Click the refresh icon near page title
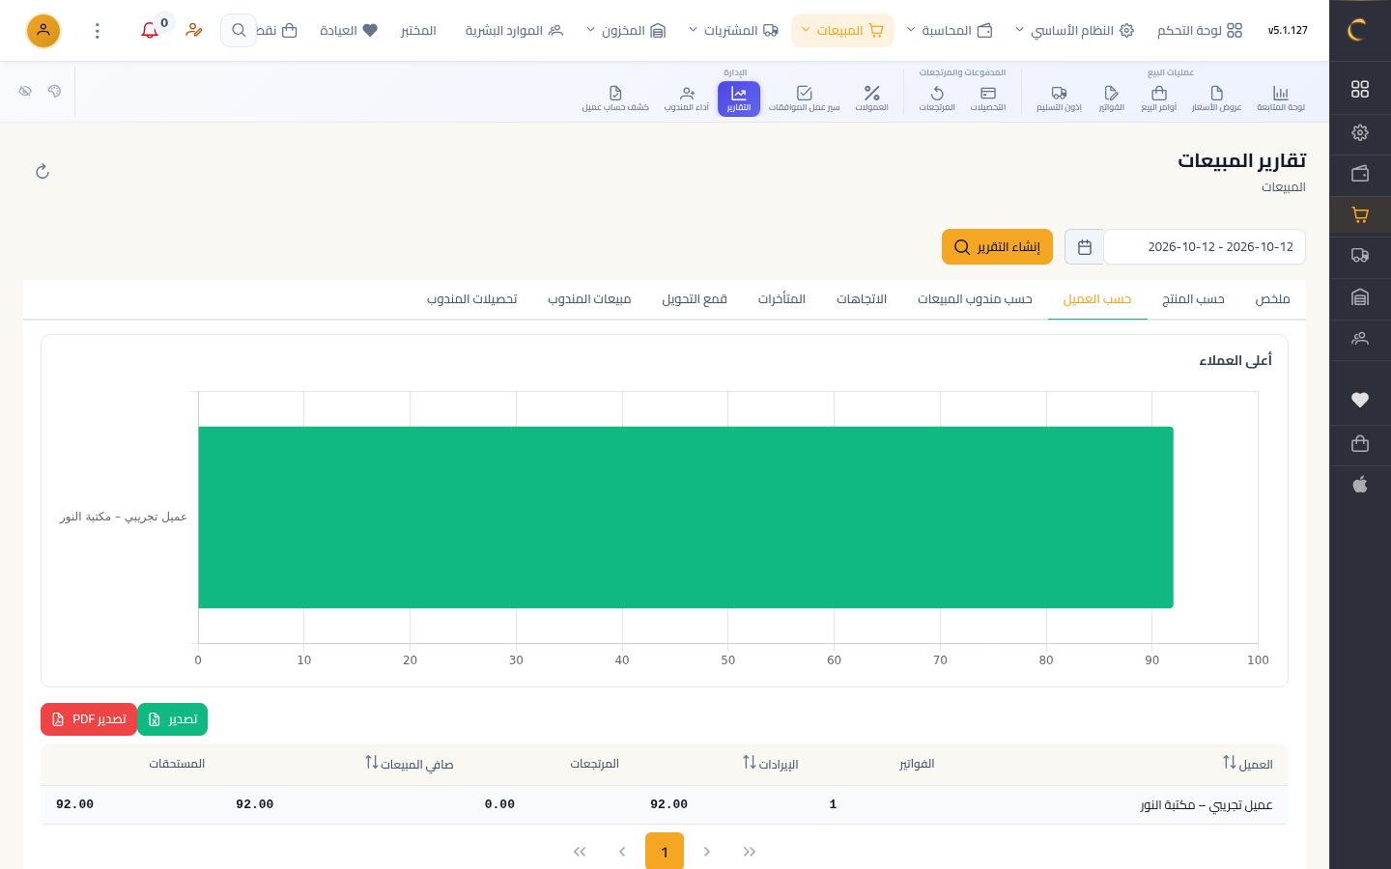Image resolution: width=1391 pixels, height=869 pixels. click(43, 172)
